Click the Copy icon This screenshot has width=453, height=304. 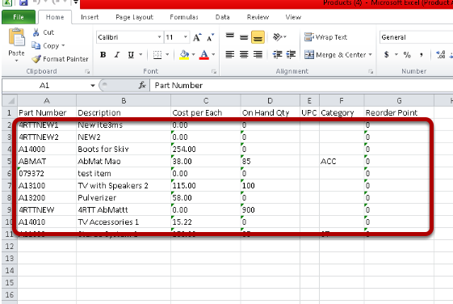[36, 45]
